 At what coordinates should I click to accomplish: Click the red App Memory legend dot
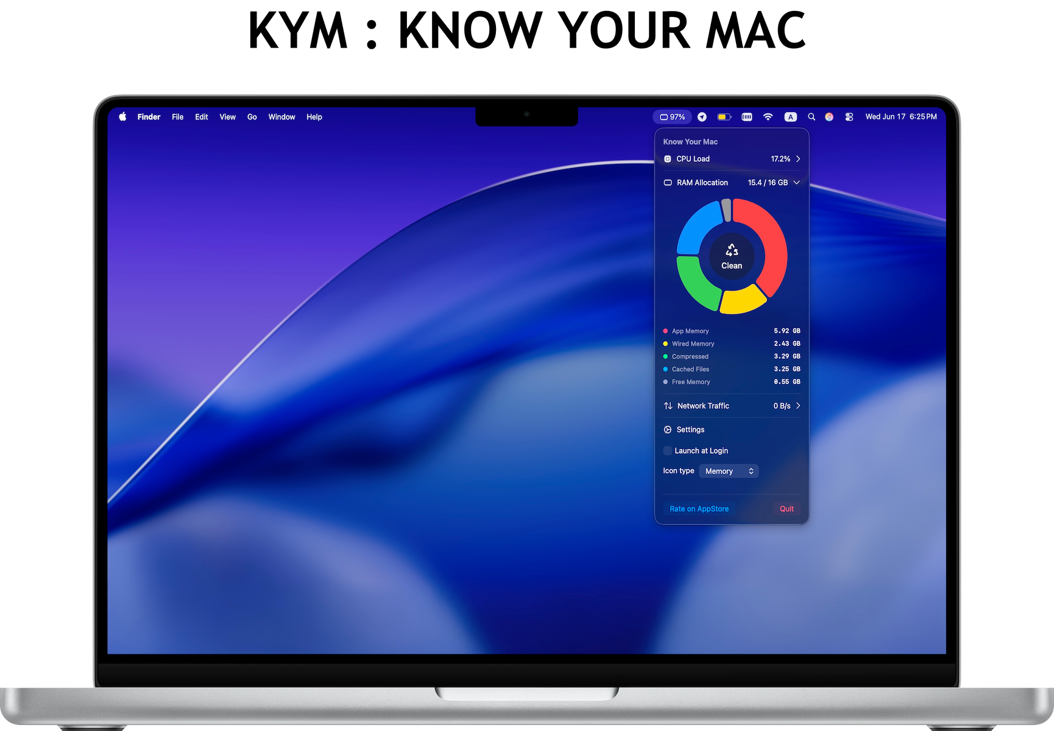click(x=665, y=331)
